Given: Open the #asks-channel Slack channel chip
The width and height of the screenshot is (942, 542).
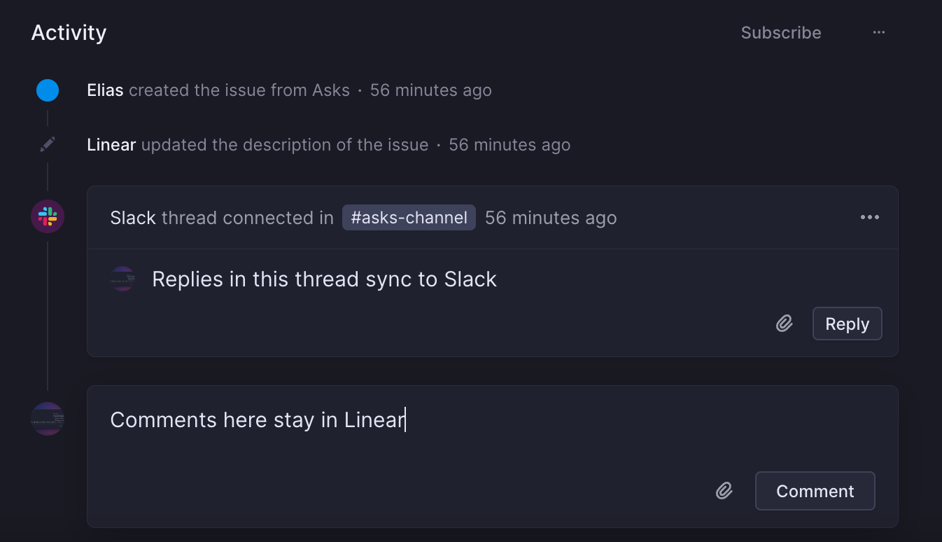Looking at the screenshot, I should click(x=409, y=217).
